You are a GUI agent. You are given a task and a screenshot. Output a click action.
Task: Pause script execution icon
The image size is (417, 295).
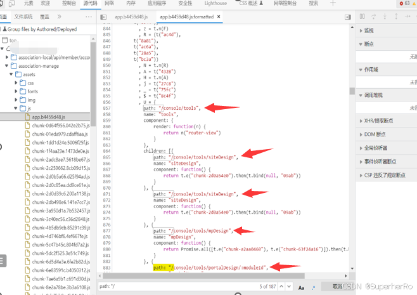coord(362,16)
